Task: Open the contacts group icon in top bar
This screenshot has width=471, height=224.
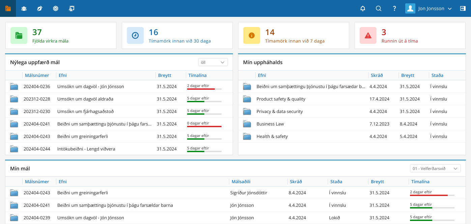Action: coord(24,8)
